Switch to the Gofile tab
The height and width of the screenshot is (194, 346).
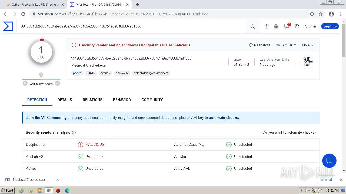click(x=34, y=5)
